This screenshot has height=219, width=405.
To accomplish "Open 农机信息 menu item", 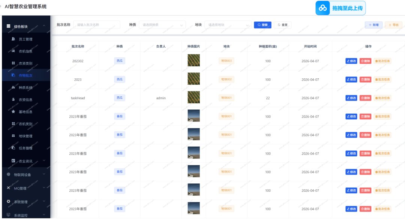I will [25, 51].
